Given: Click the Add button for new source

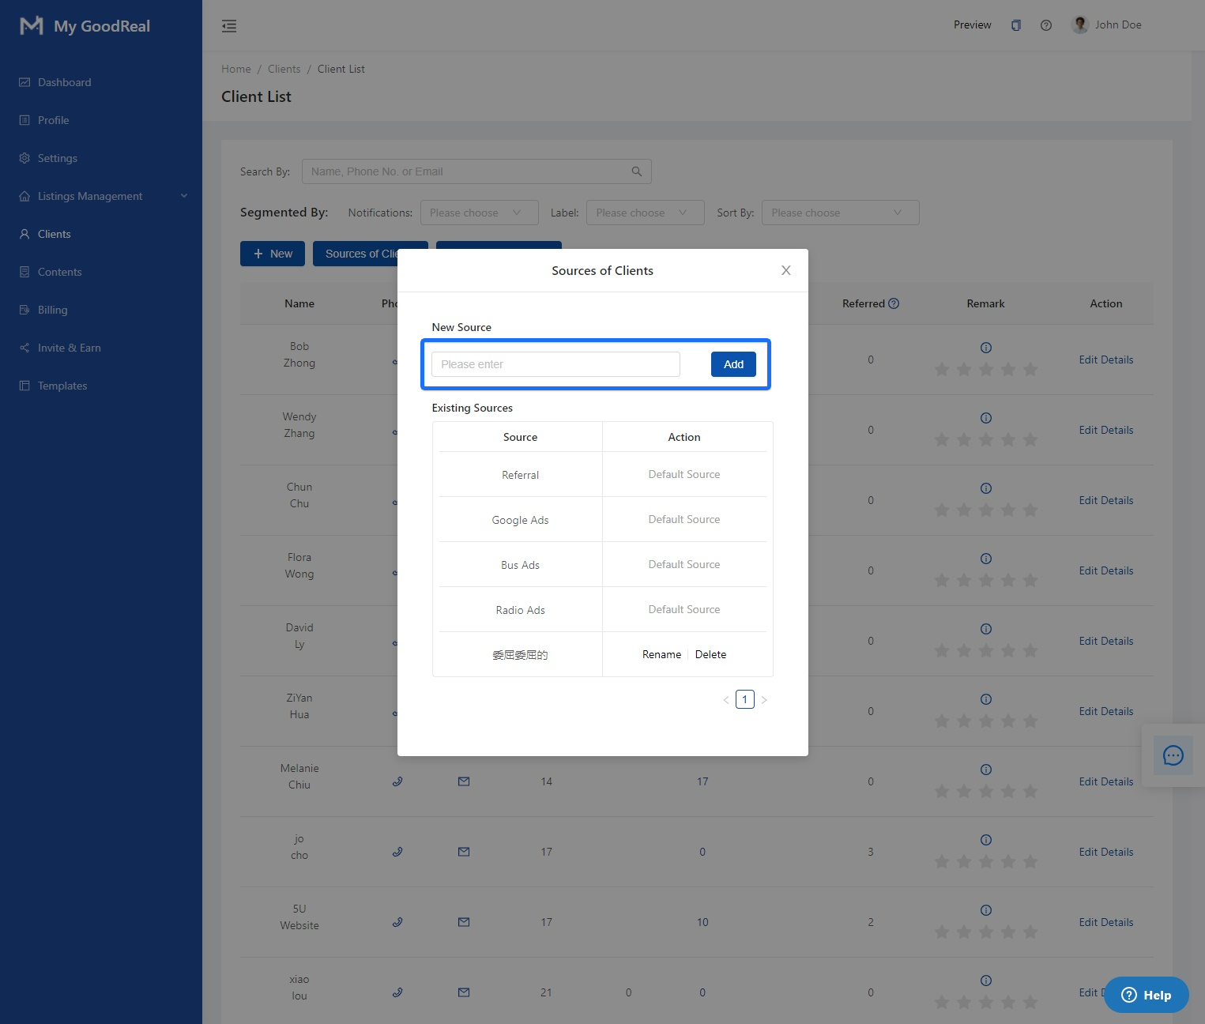Looking at the screenshot, I should coord(733,364).
